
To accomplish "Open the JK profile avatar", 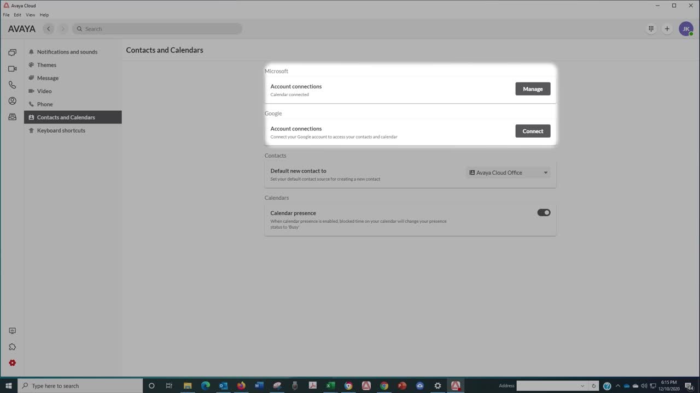I will pos(686,29).
